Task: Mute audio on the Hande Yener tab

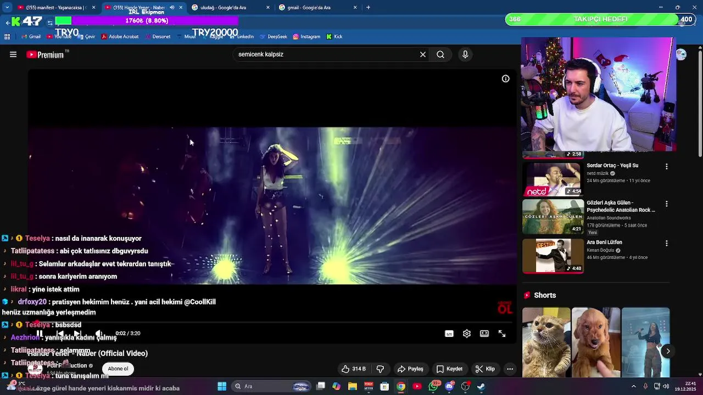Action: coord(172,8)
